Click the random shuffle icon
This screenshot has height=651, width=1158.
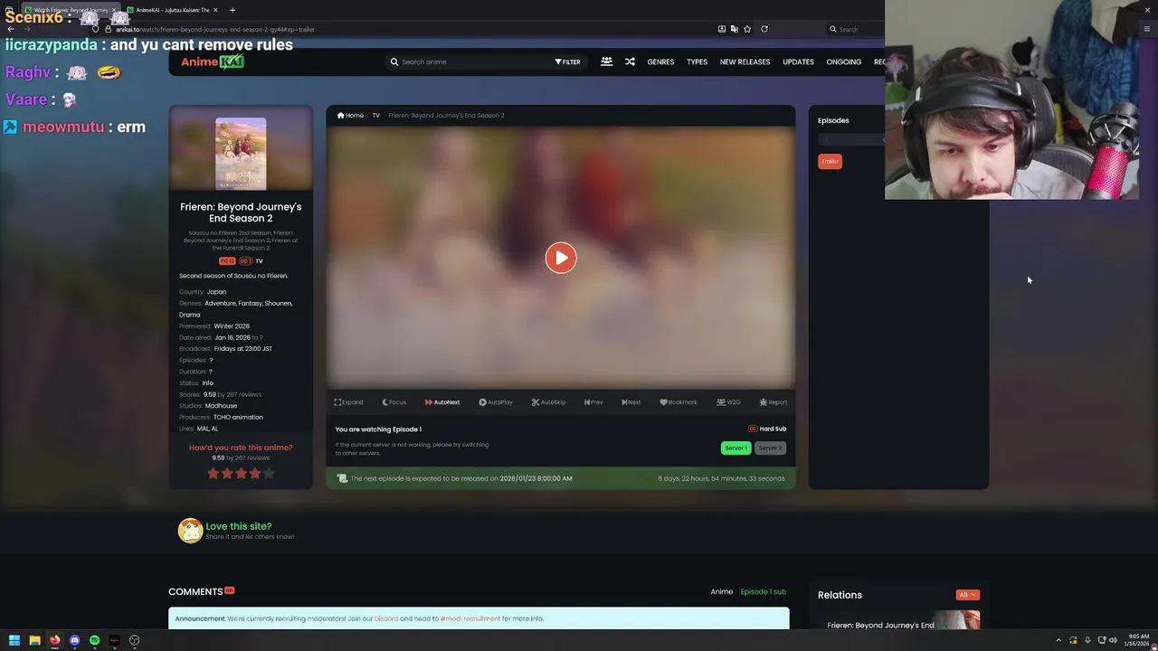[630, 61]
